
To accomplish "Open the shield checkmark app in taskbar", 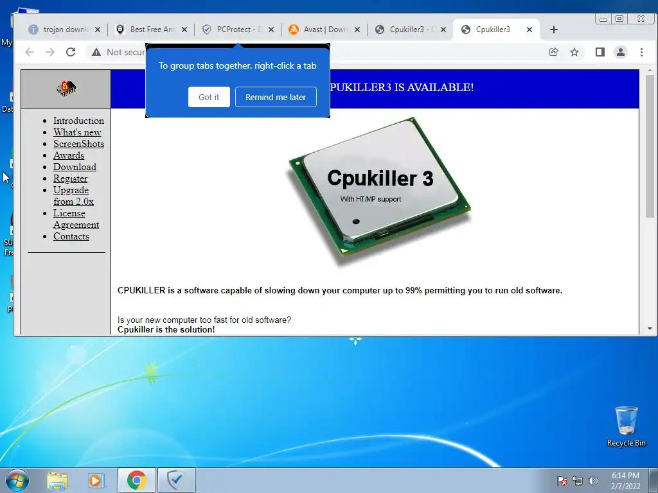I will coord(176,480).
